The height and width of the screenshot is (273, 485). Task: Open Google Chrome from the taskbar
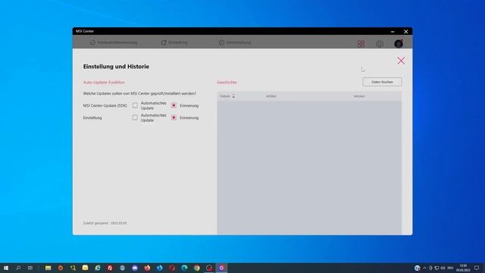(x=197, y=268)
